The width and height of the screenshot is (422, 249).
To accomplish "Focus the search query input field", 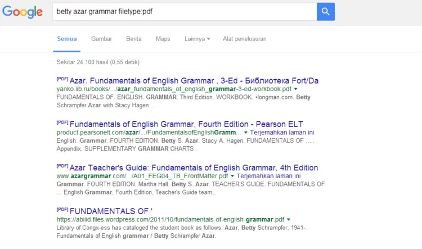I will click(x=185, y=12).
